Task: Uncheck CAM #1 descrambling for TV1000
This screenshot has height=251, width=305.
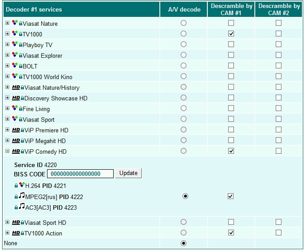Action: coord(231,34)
